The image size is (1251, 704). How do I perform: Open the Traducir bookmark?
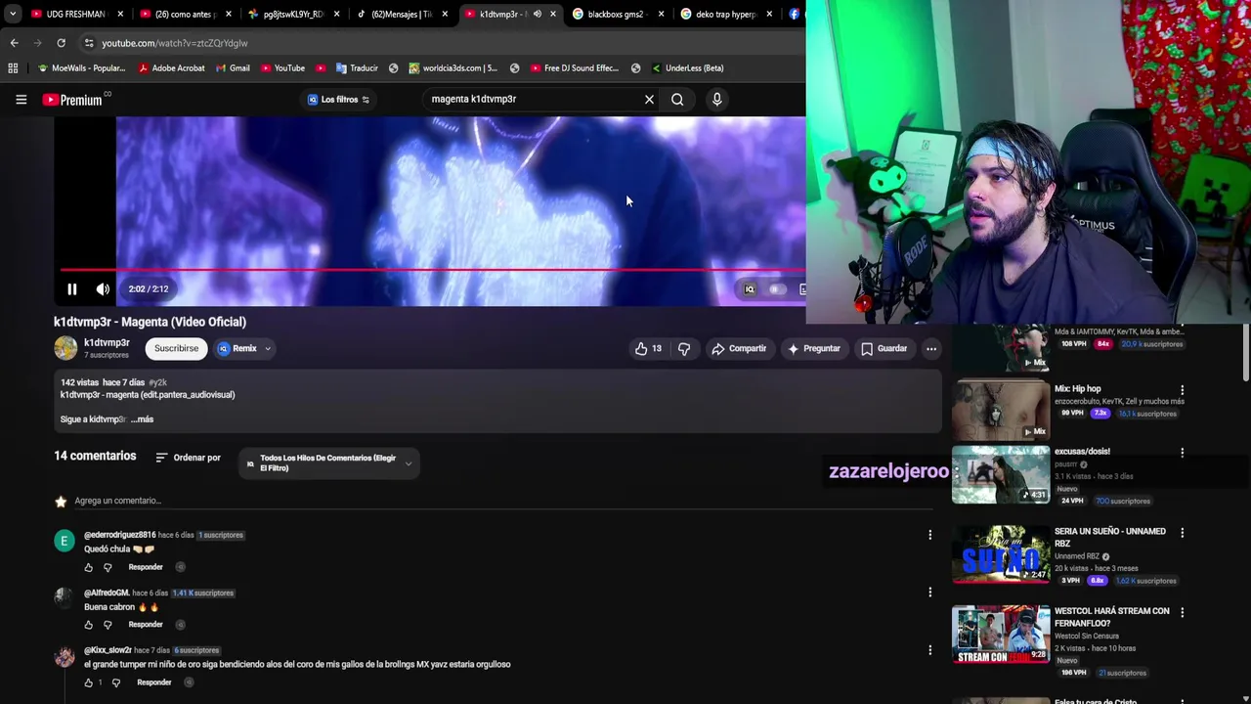coord(357,68)
